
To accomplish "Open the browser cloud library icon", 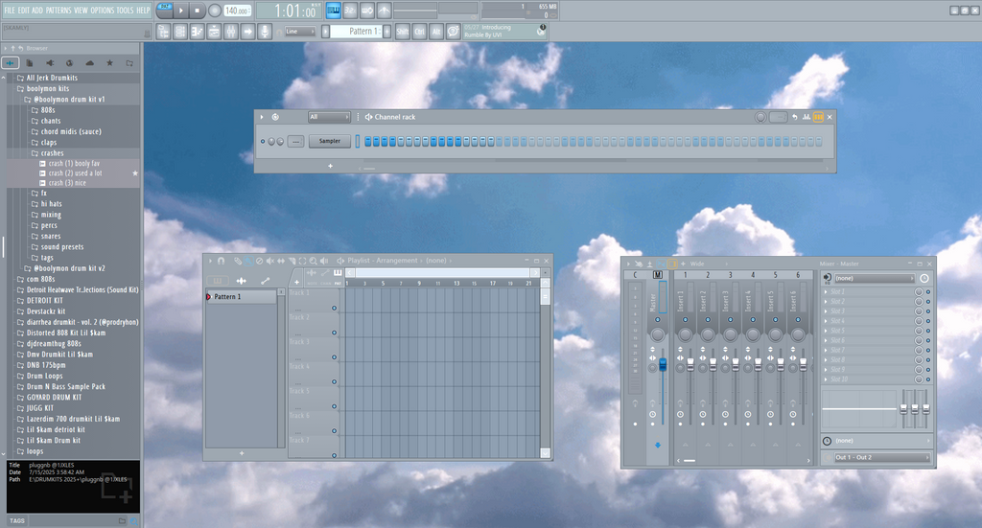I will [x=89, y=63].
